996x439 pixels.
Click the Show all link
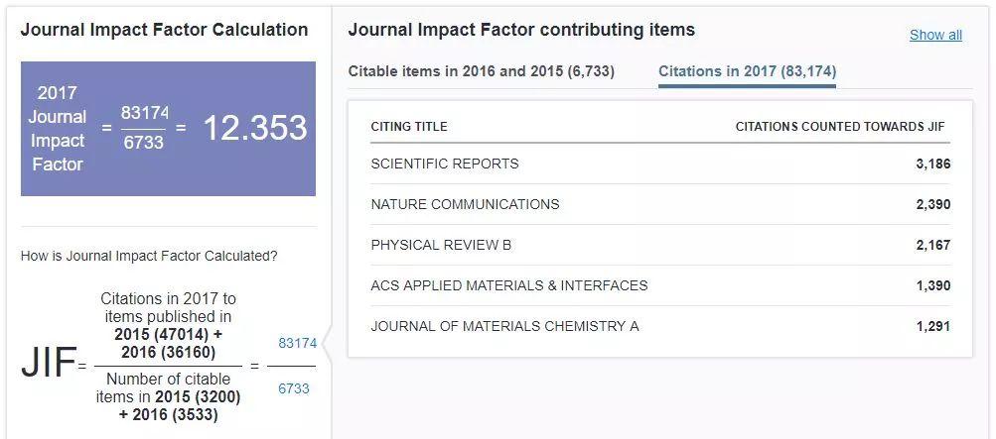[935, 35]
